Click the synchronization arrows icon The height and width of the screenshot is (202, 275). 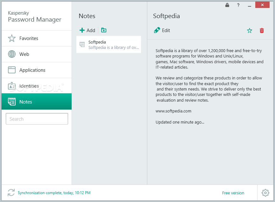point(11,192)
